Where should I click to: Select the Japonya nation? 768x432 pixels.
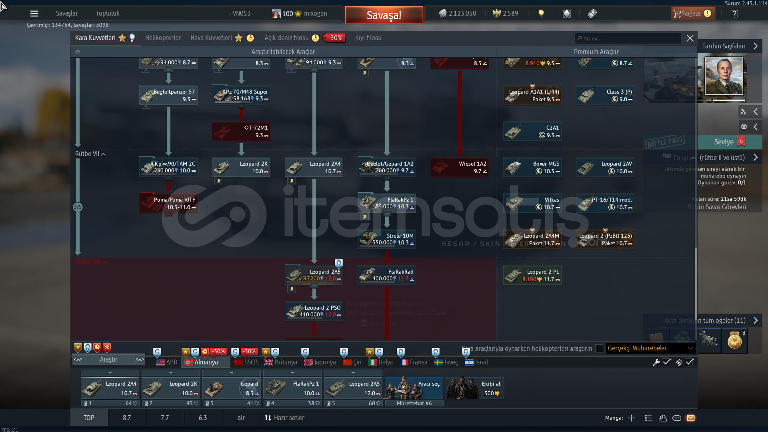point(320,362)
